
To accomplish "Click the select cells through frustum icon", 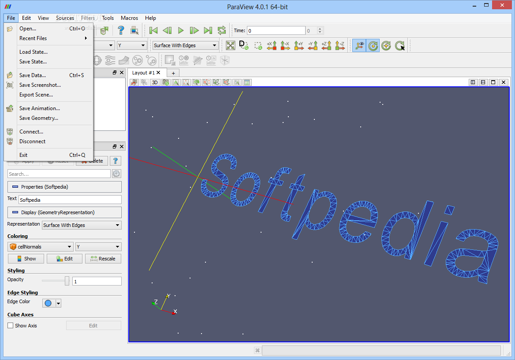I will [196, 82].
